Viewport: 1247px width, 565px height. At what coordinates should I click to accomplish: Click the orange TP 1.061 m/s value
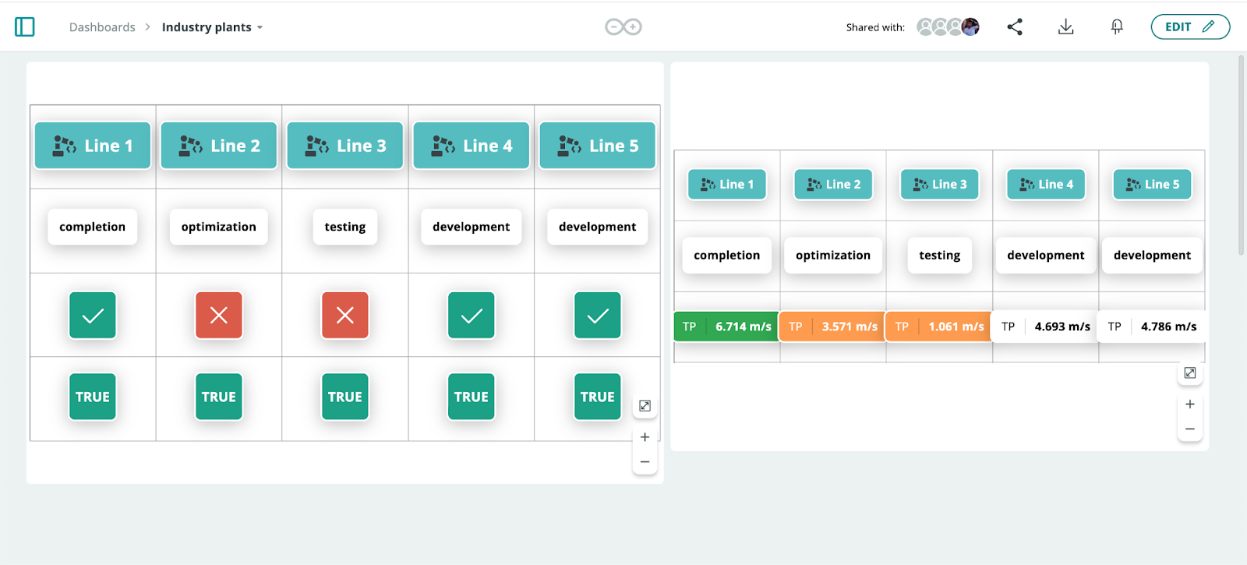939,327
